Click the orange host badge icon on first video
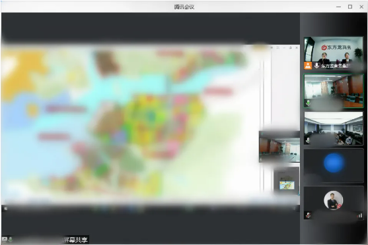 [x=308, y=66]
